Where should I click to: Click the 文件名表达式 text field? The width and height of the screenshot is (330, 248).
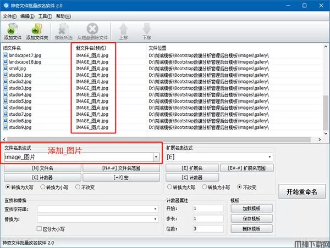point(79,157)
